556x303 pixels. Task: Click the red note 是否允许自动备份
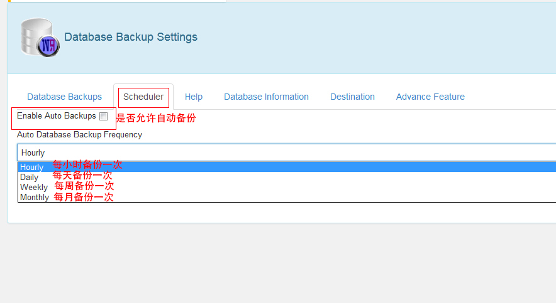[x=155, y=117]
